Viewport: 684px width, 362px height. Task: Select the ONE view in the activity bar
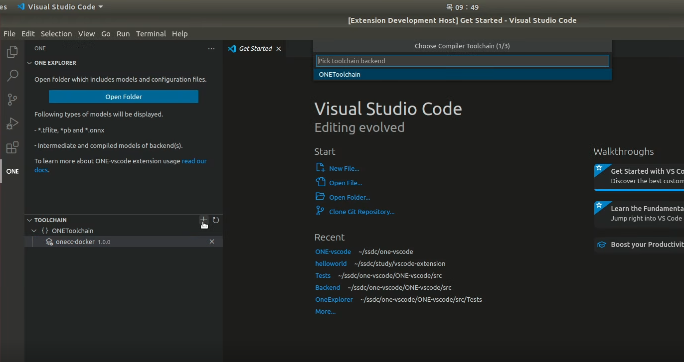point(12,171)
